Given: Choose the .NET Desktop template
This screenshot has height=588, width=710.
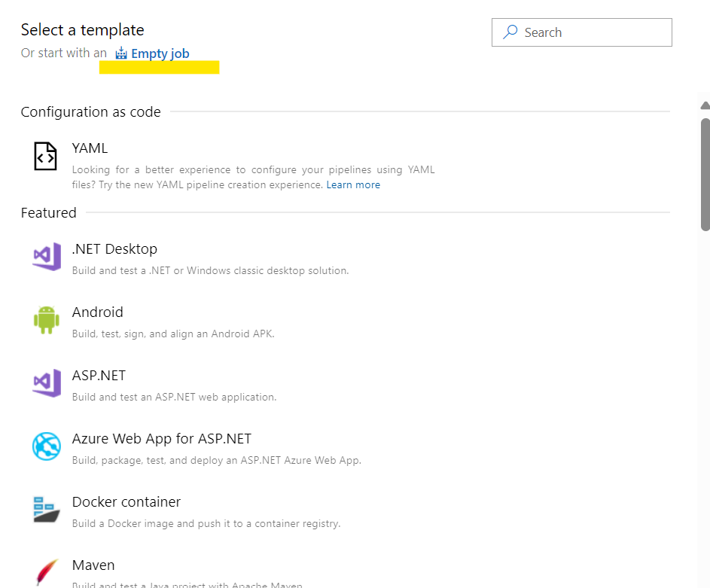Looking at the screenshot, I should pos(114,248).
